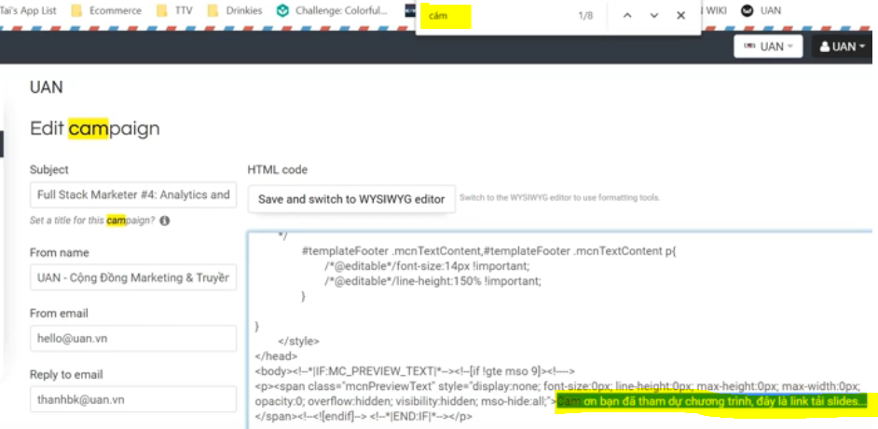The height and width of the screenshot is (429, 878).
Task: Open the UAN bookmark in the bookmarks bar
Action: point(761,10)
